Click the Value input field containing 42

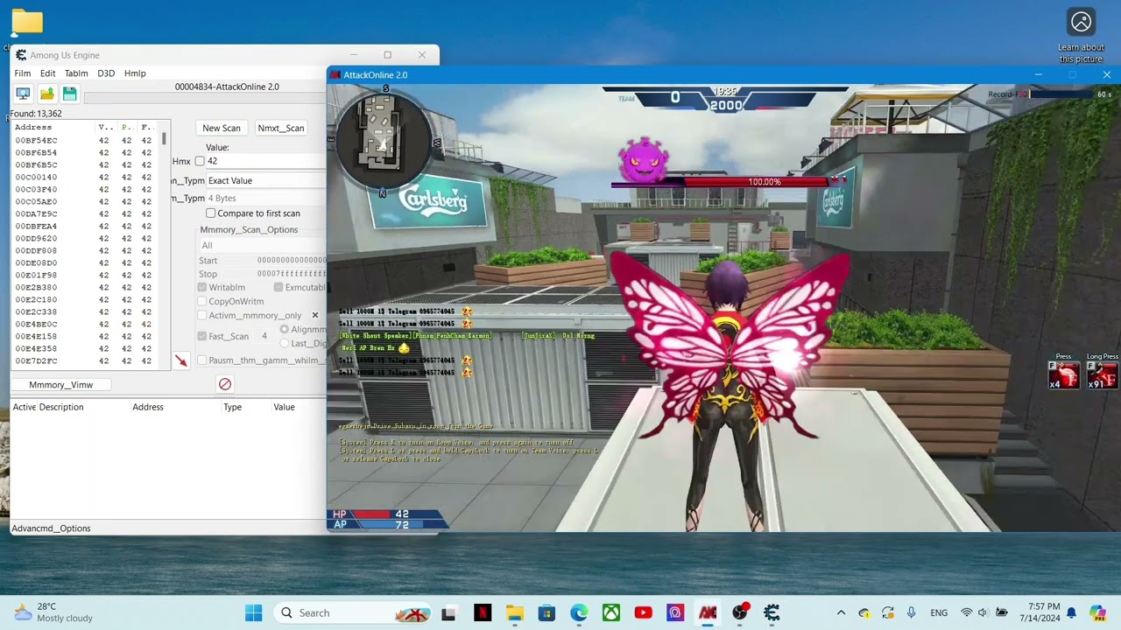[x=266, y=161]
